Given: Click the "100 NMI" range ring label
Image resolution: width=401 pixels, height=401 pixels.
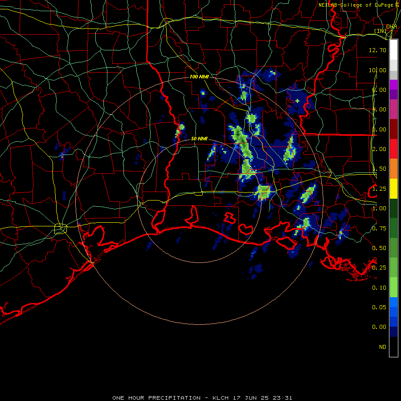Looking at the screenshot, I should pyautogui.click(x=199, y=77).
